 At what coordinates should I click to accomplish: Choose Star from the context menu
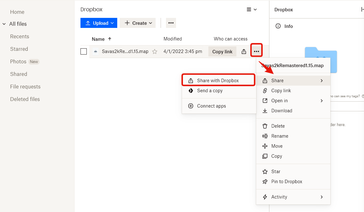(293, 172)
